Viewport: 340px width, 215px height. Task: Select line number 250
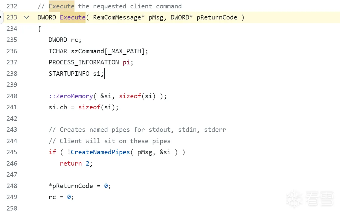pos(12,208)
